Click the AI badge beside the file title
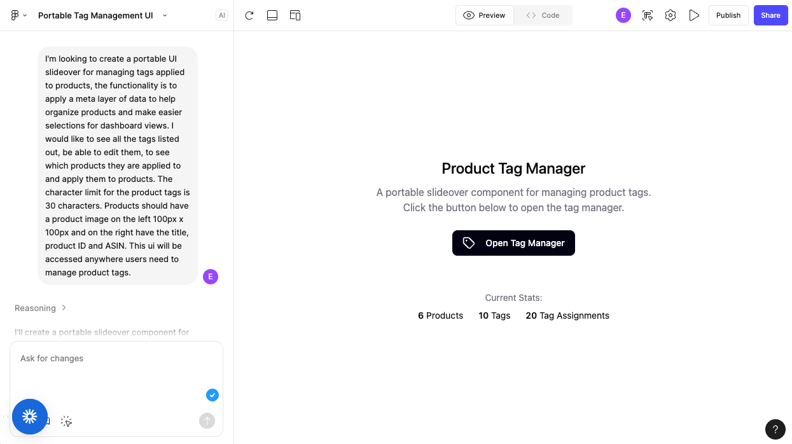The width and height of the screenshot is (792, 444). click(x=221, y=15)
